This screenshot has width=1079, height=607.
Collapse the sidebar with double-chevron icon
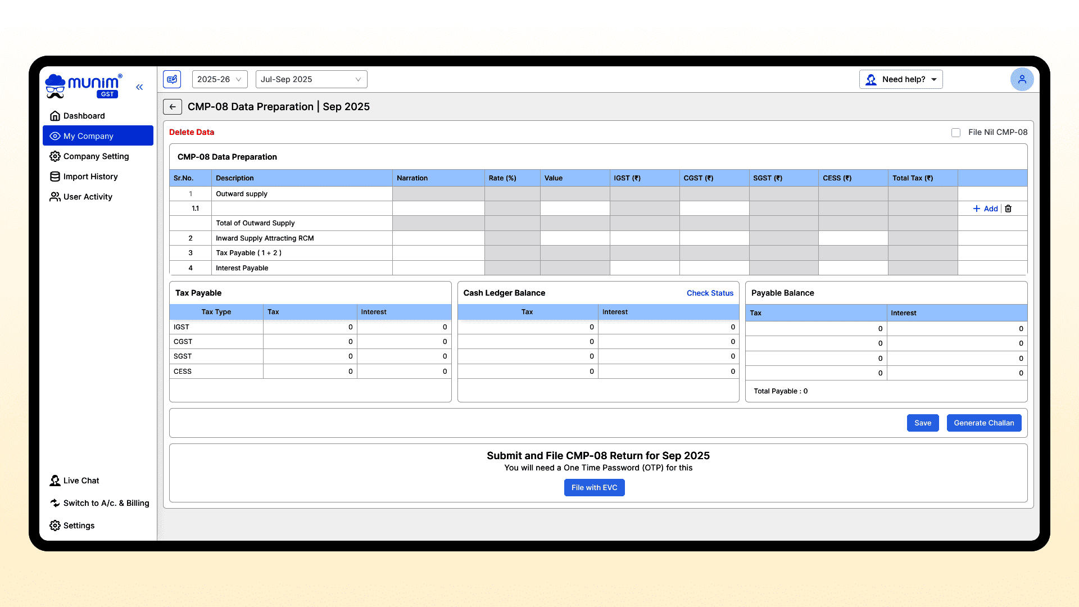139,87
